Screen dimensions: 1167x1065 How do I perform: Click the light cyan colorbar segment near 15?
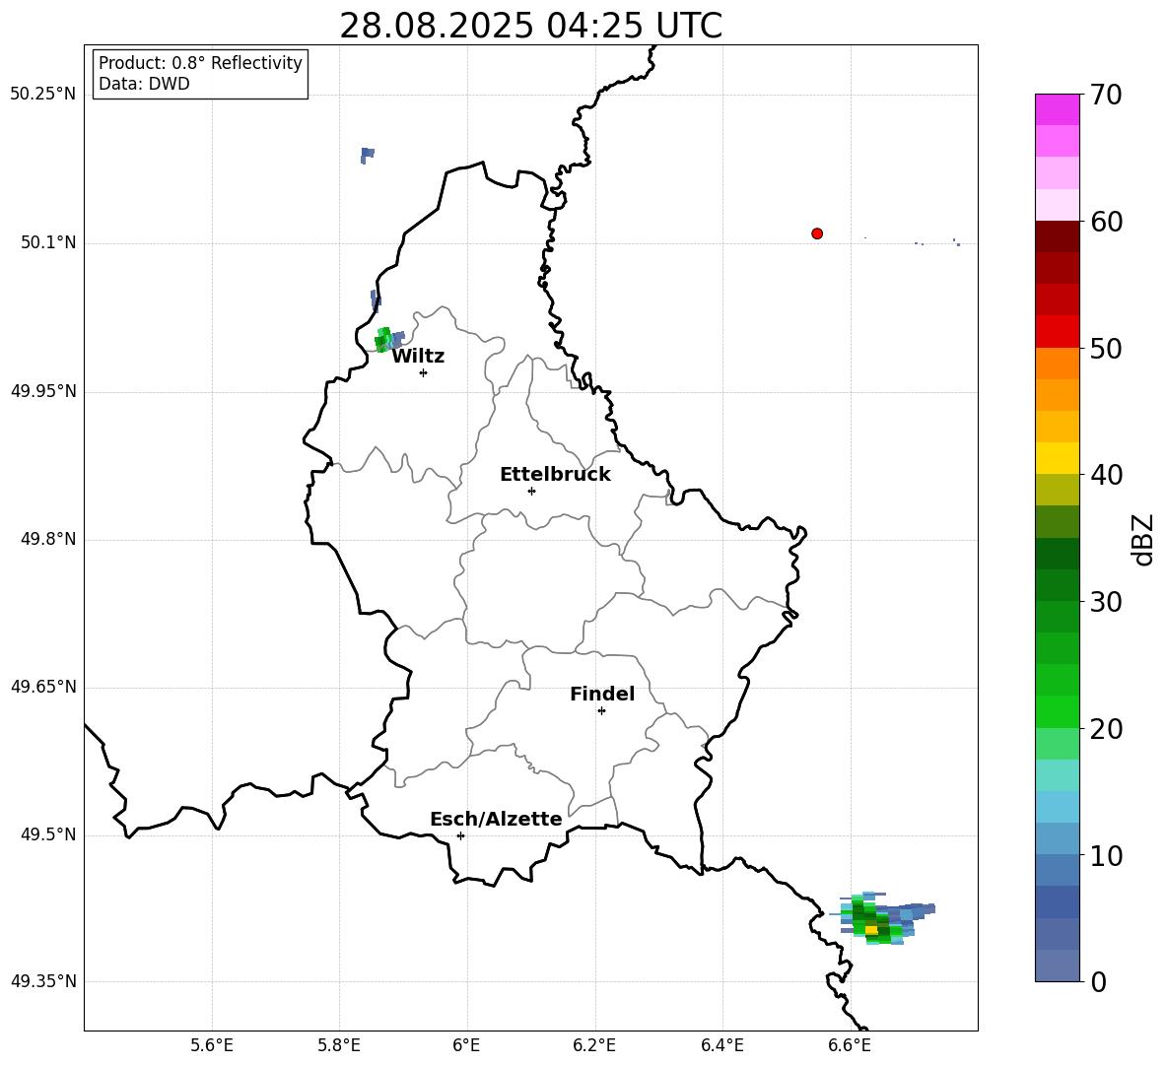pyautogui.click(x=1057, y=775)
